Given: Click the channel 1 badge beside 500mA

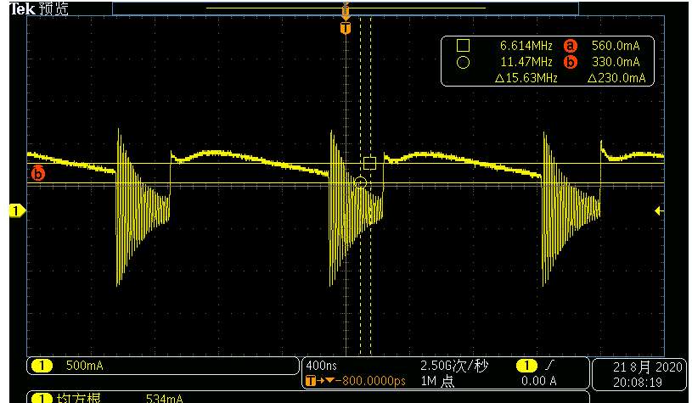Looking at the screenshot, I should (x=42, y=366).
